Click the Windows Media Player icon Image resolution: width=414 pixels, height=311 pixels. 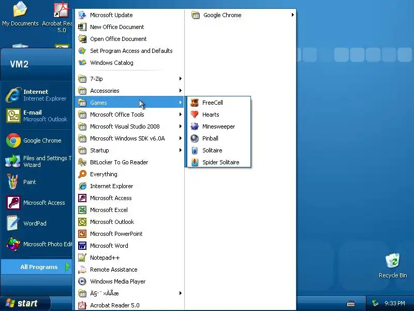[82, 281]
